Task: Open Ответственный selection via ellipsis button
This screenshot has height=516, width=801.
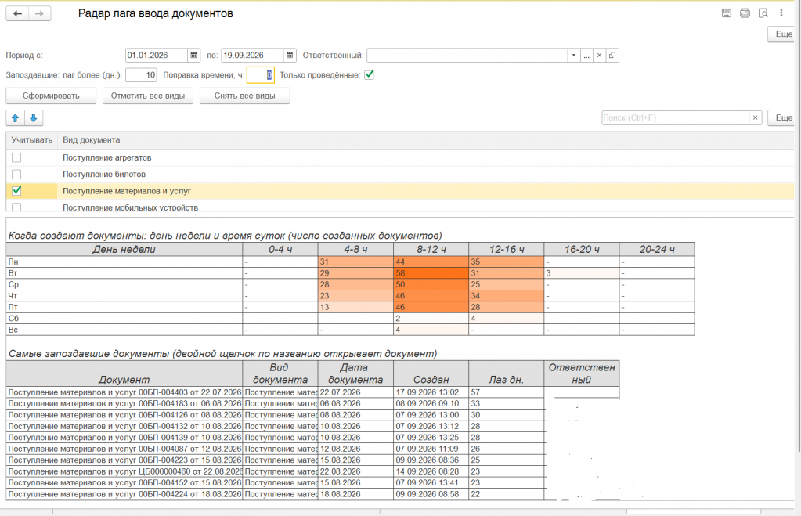Action: pos(586,55)
